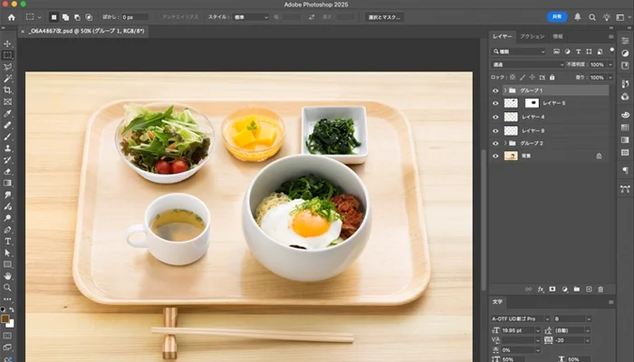Open the Edit Toolbar ellipsis menu

[x=7, y=300]
